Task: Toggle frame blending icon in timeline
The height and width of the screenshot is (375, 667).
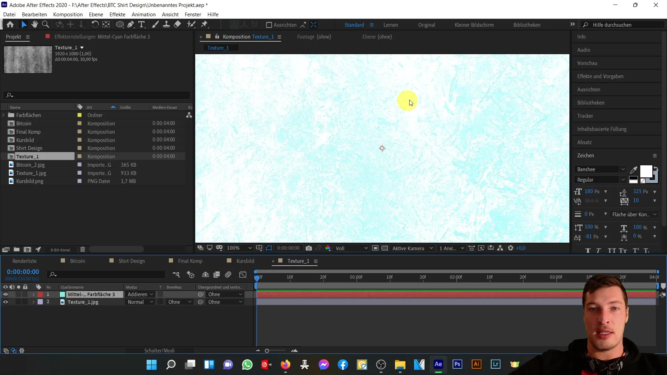Action: 216,275
